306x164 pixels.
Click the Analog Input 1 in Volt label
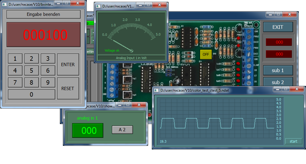[x=131, y=57]
